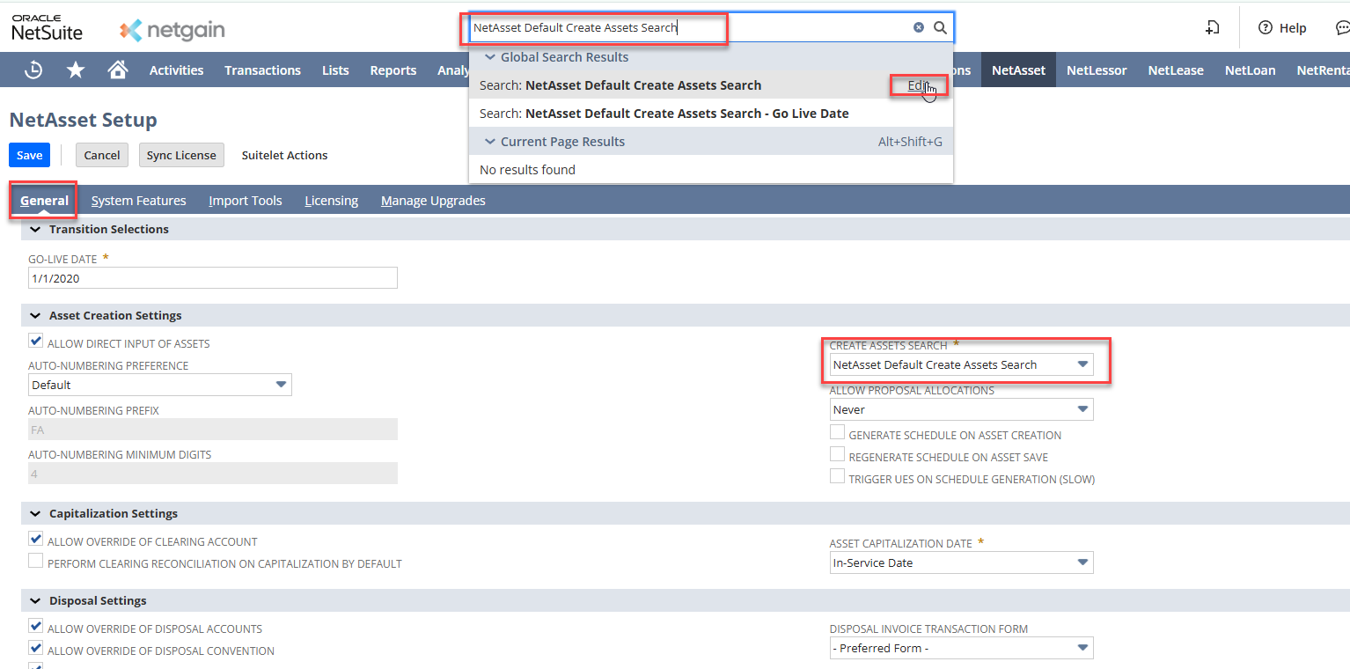The image size is (1350, 669).
Task: Enable Generate Schedule on Asset Creation
Action: click(838, 433)
